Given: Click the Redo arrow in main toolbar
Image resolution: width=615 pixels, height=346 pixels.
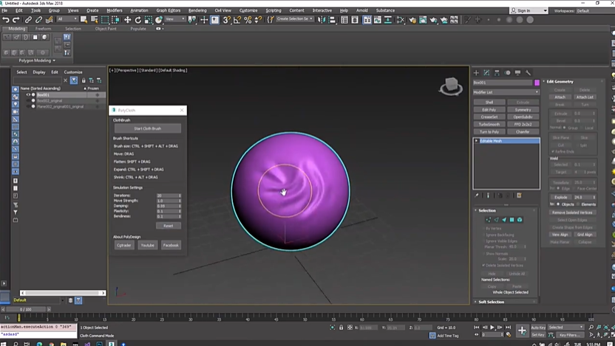Looking at the screenshot, I should pyautogui.click(x=16, y=20).
